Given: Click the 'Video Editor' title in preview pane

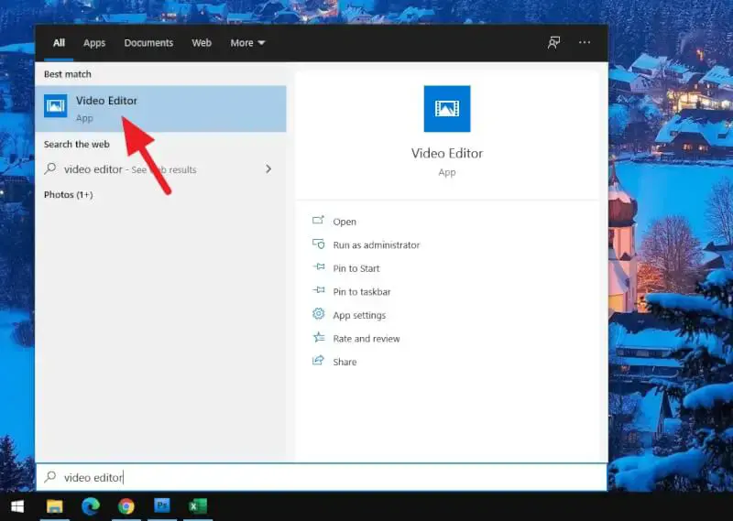Looking at the screenshot, I should pos(447,153).
